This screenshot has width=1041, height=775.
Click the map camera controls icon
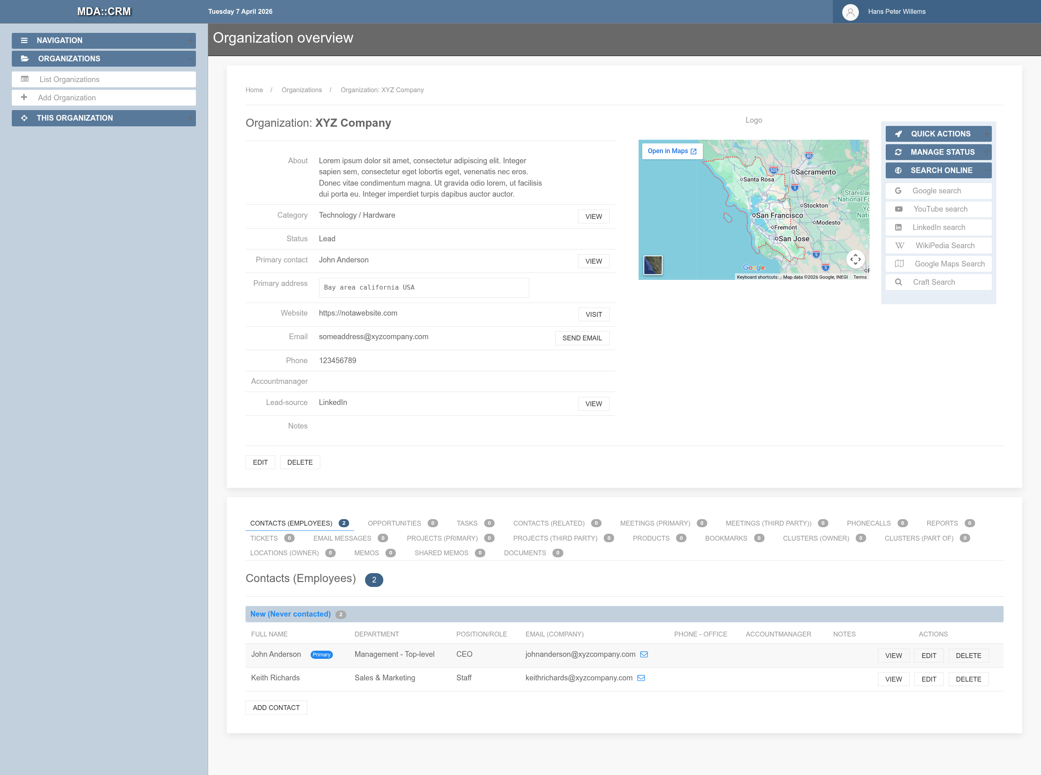tap(855, 259)
